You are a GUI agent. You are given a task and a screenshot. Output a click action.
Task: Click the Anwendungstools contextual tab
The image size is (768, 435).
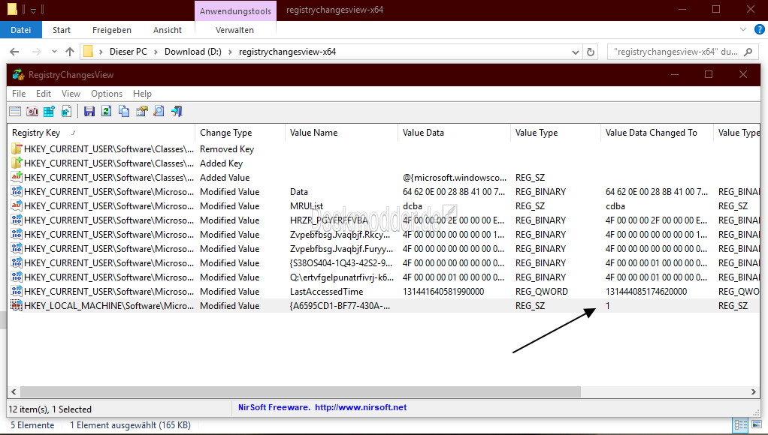[235, 10]
